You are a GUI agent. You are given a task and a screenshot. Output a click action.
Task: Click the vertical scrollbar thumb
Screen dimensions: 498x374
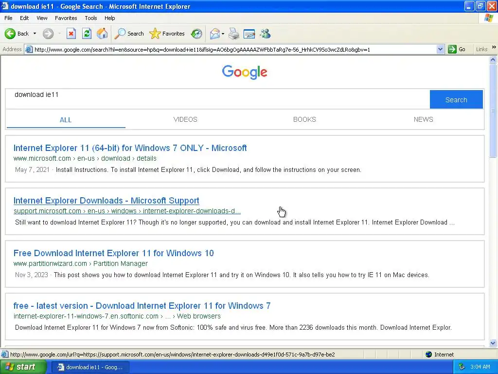493,110
